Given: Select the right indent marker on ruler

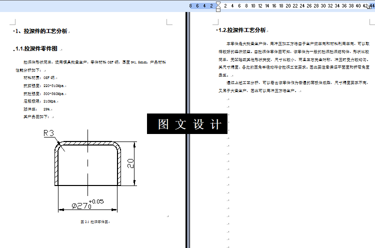Looking at the screenshot, I should [370, 7].
